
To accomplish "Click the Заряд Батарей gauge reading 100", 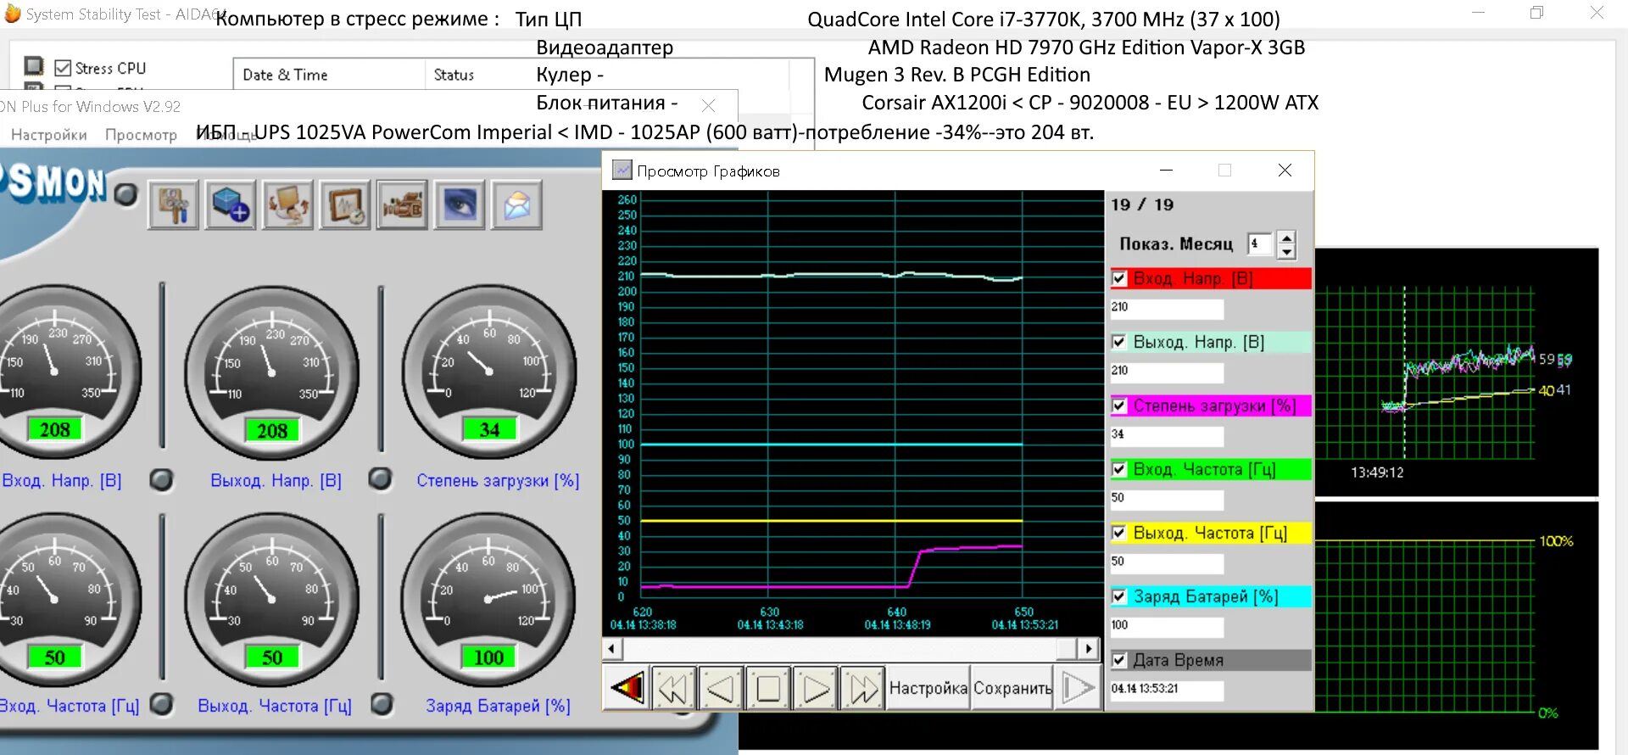I will click(x=489, y=657).
